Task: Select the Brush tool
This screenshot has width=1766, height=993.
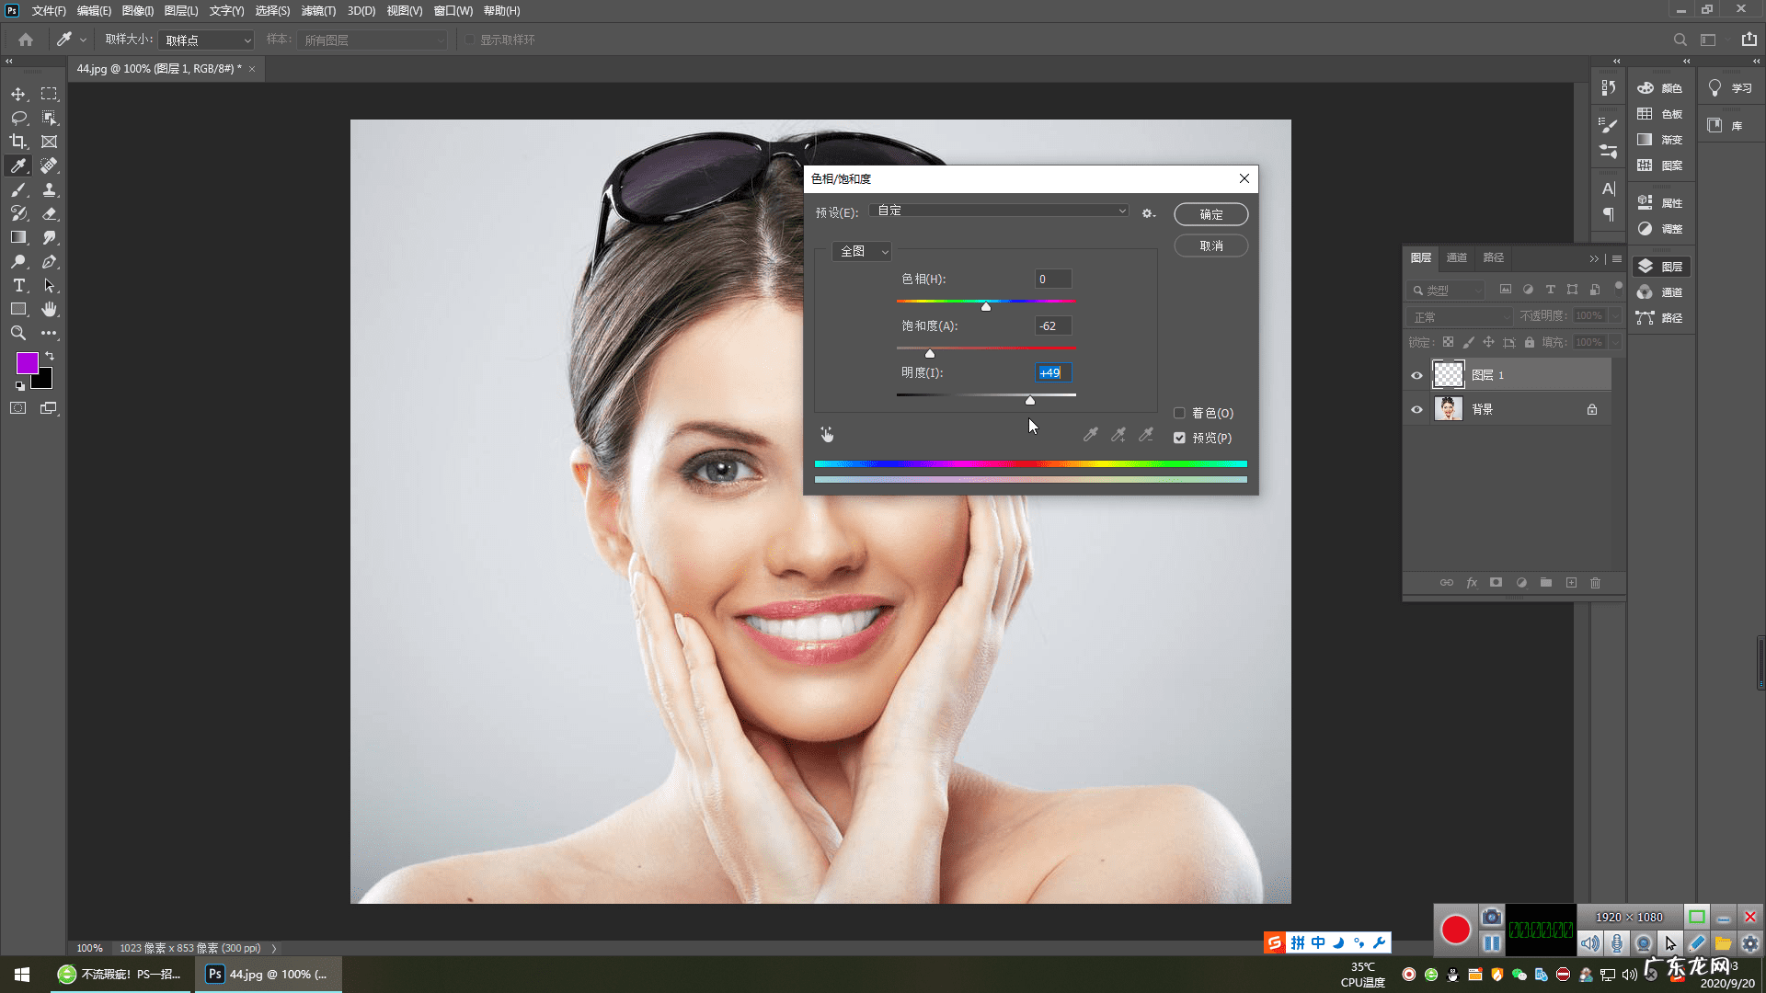Action: pyautogui.click(x=18, y=189)
